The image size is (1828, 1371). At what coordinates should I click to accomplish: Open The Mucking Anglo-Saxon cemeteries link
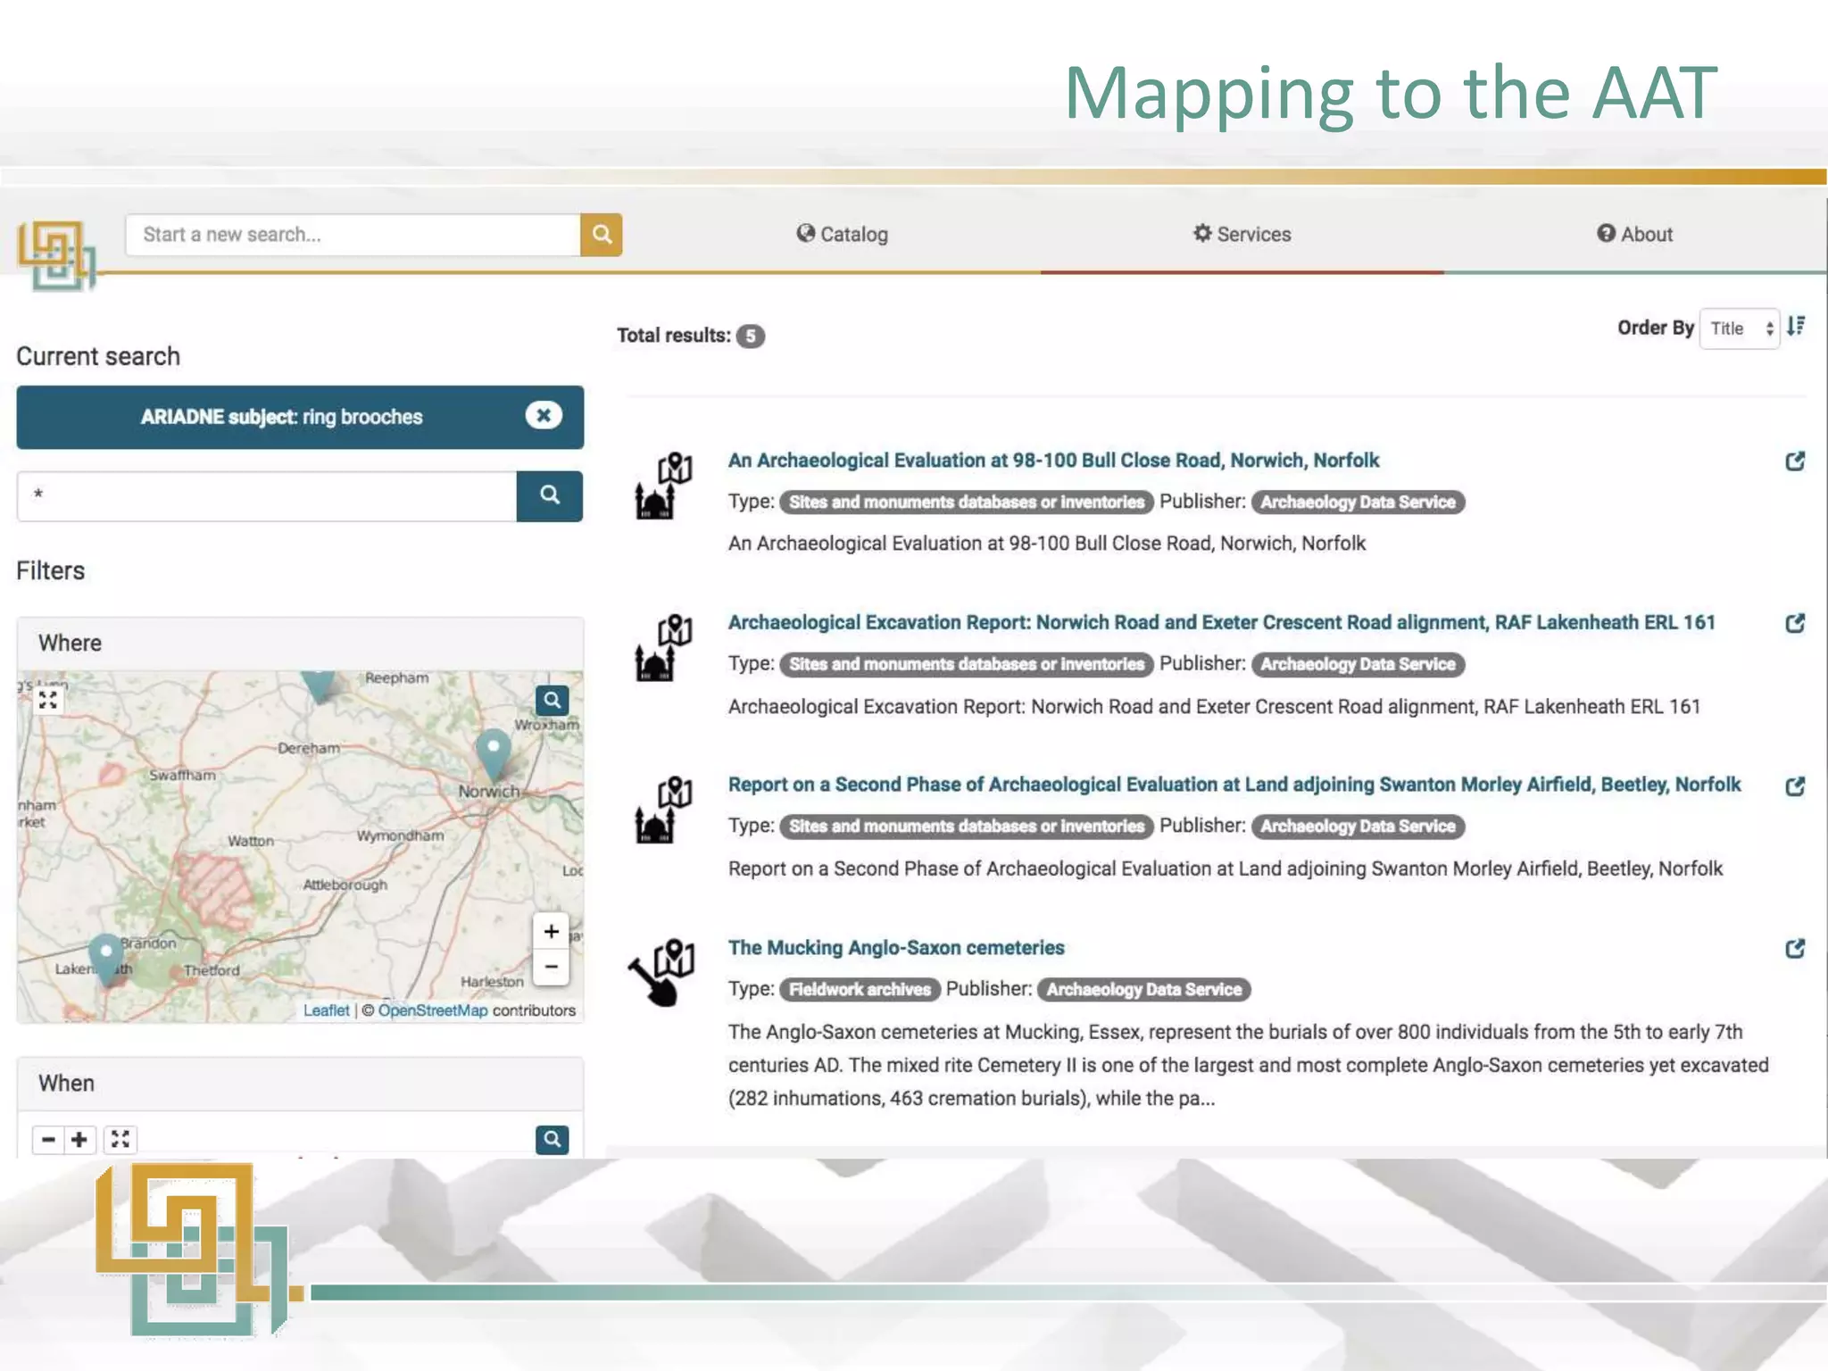tap(896, 948)
